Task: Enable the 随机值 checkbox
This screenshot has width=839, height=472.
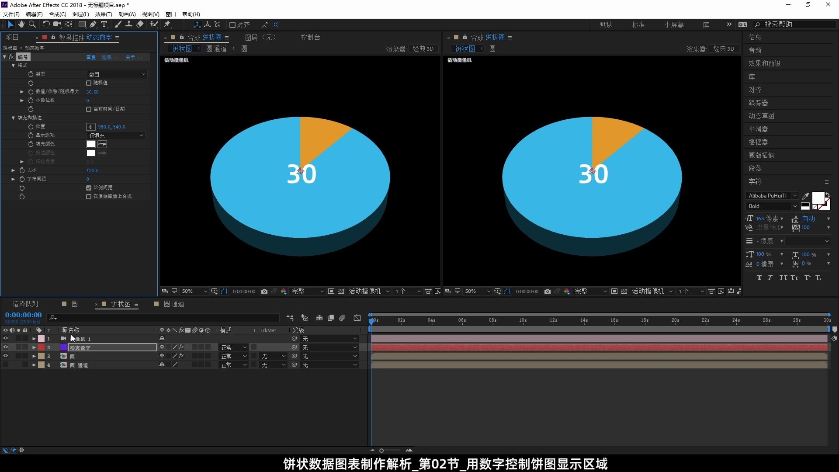Action: (x=89, y=83)
